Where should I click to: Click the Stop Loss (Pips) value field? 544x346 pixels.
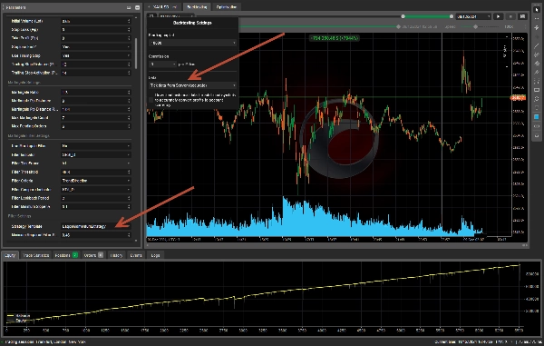tap(96, 30)
